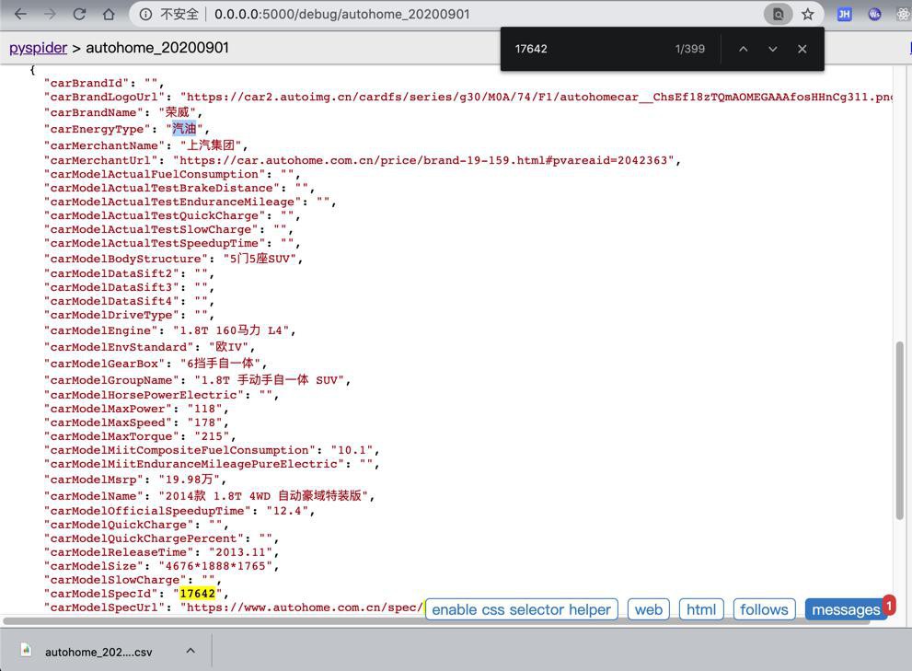Click the selected 汽油 carEnergyType value

(184, 129)
